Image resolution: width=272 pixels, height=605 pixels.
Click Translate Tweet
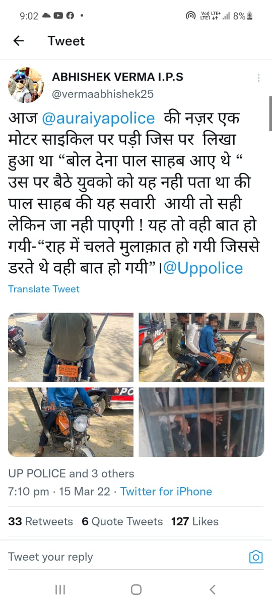point(44,289)
